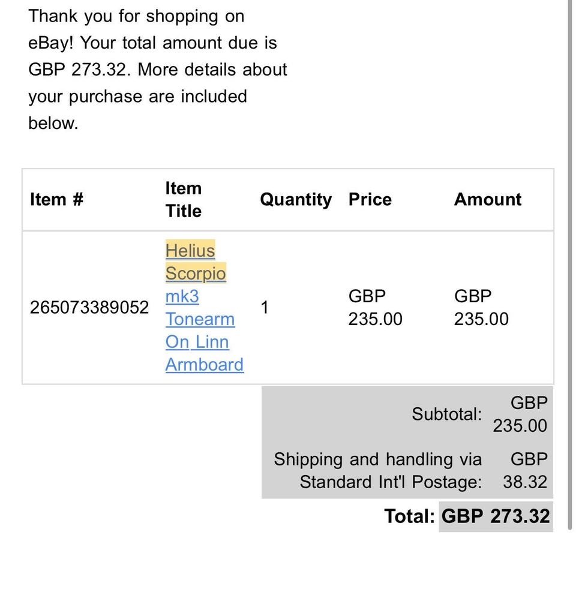Screen dimensions: 576x592
Task: Click the 'Item #' column header
Action: click(56, 199)
